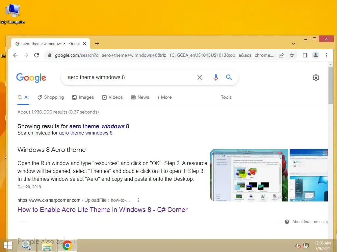This screenshot has height=252, width=337.
Task: Open the search Tools button
Action: 226,97
